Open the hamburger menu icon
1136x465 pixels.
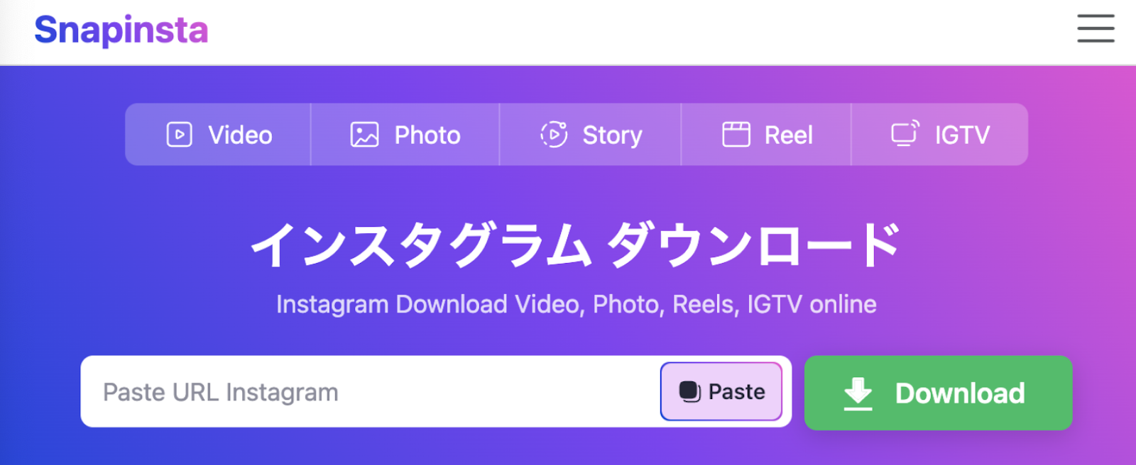pyautogui.click(x=1096, y=29)
